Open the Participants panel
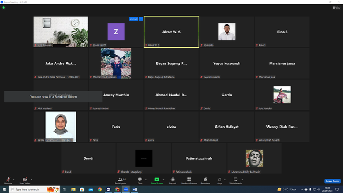 point(121,181)
